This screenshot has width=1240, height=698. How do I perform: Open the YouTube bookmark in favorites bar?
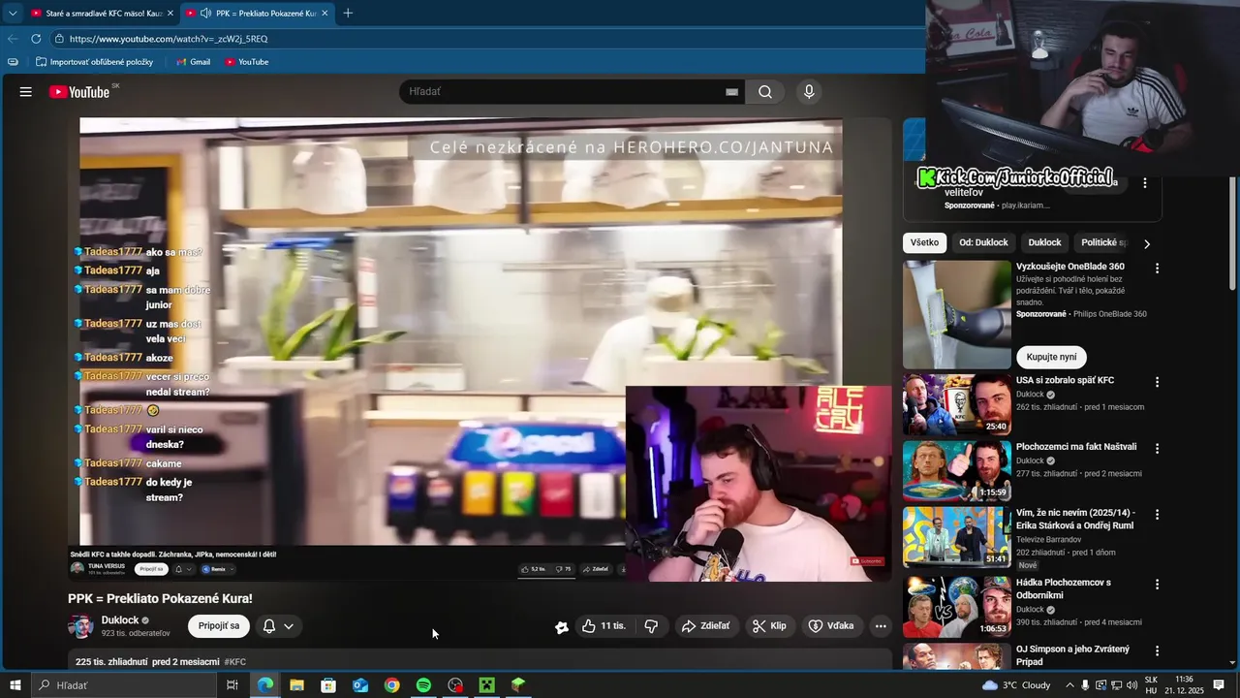click(x=246, y=62)
